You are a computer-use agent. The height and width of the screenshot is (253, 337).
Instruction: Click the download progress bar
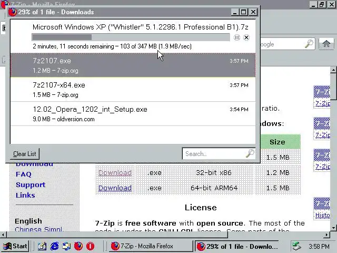pyautogui.click(x=131, y=37)
